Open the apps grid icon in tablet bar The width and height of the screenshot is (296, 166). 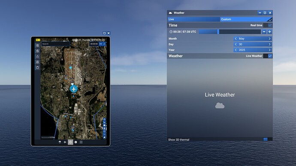pyautogui.click(x=81, y=142)
